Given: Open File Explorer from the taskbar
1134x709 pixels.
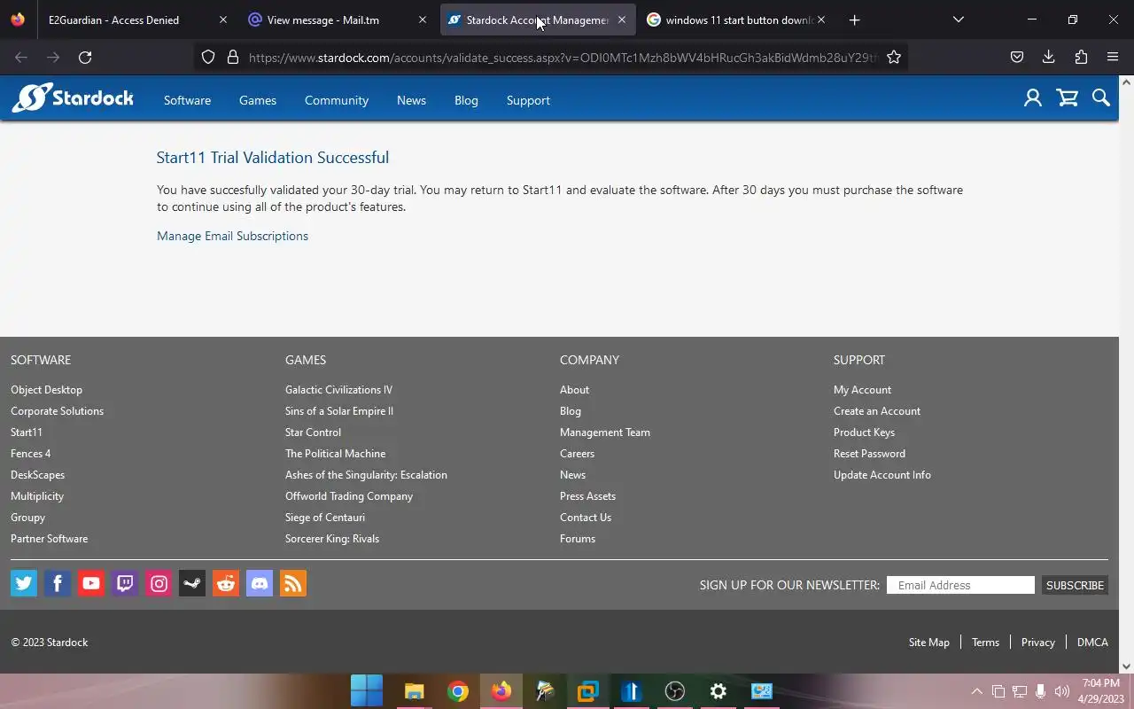Looking at the screenshot, I should tap(414, 690).
